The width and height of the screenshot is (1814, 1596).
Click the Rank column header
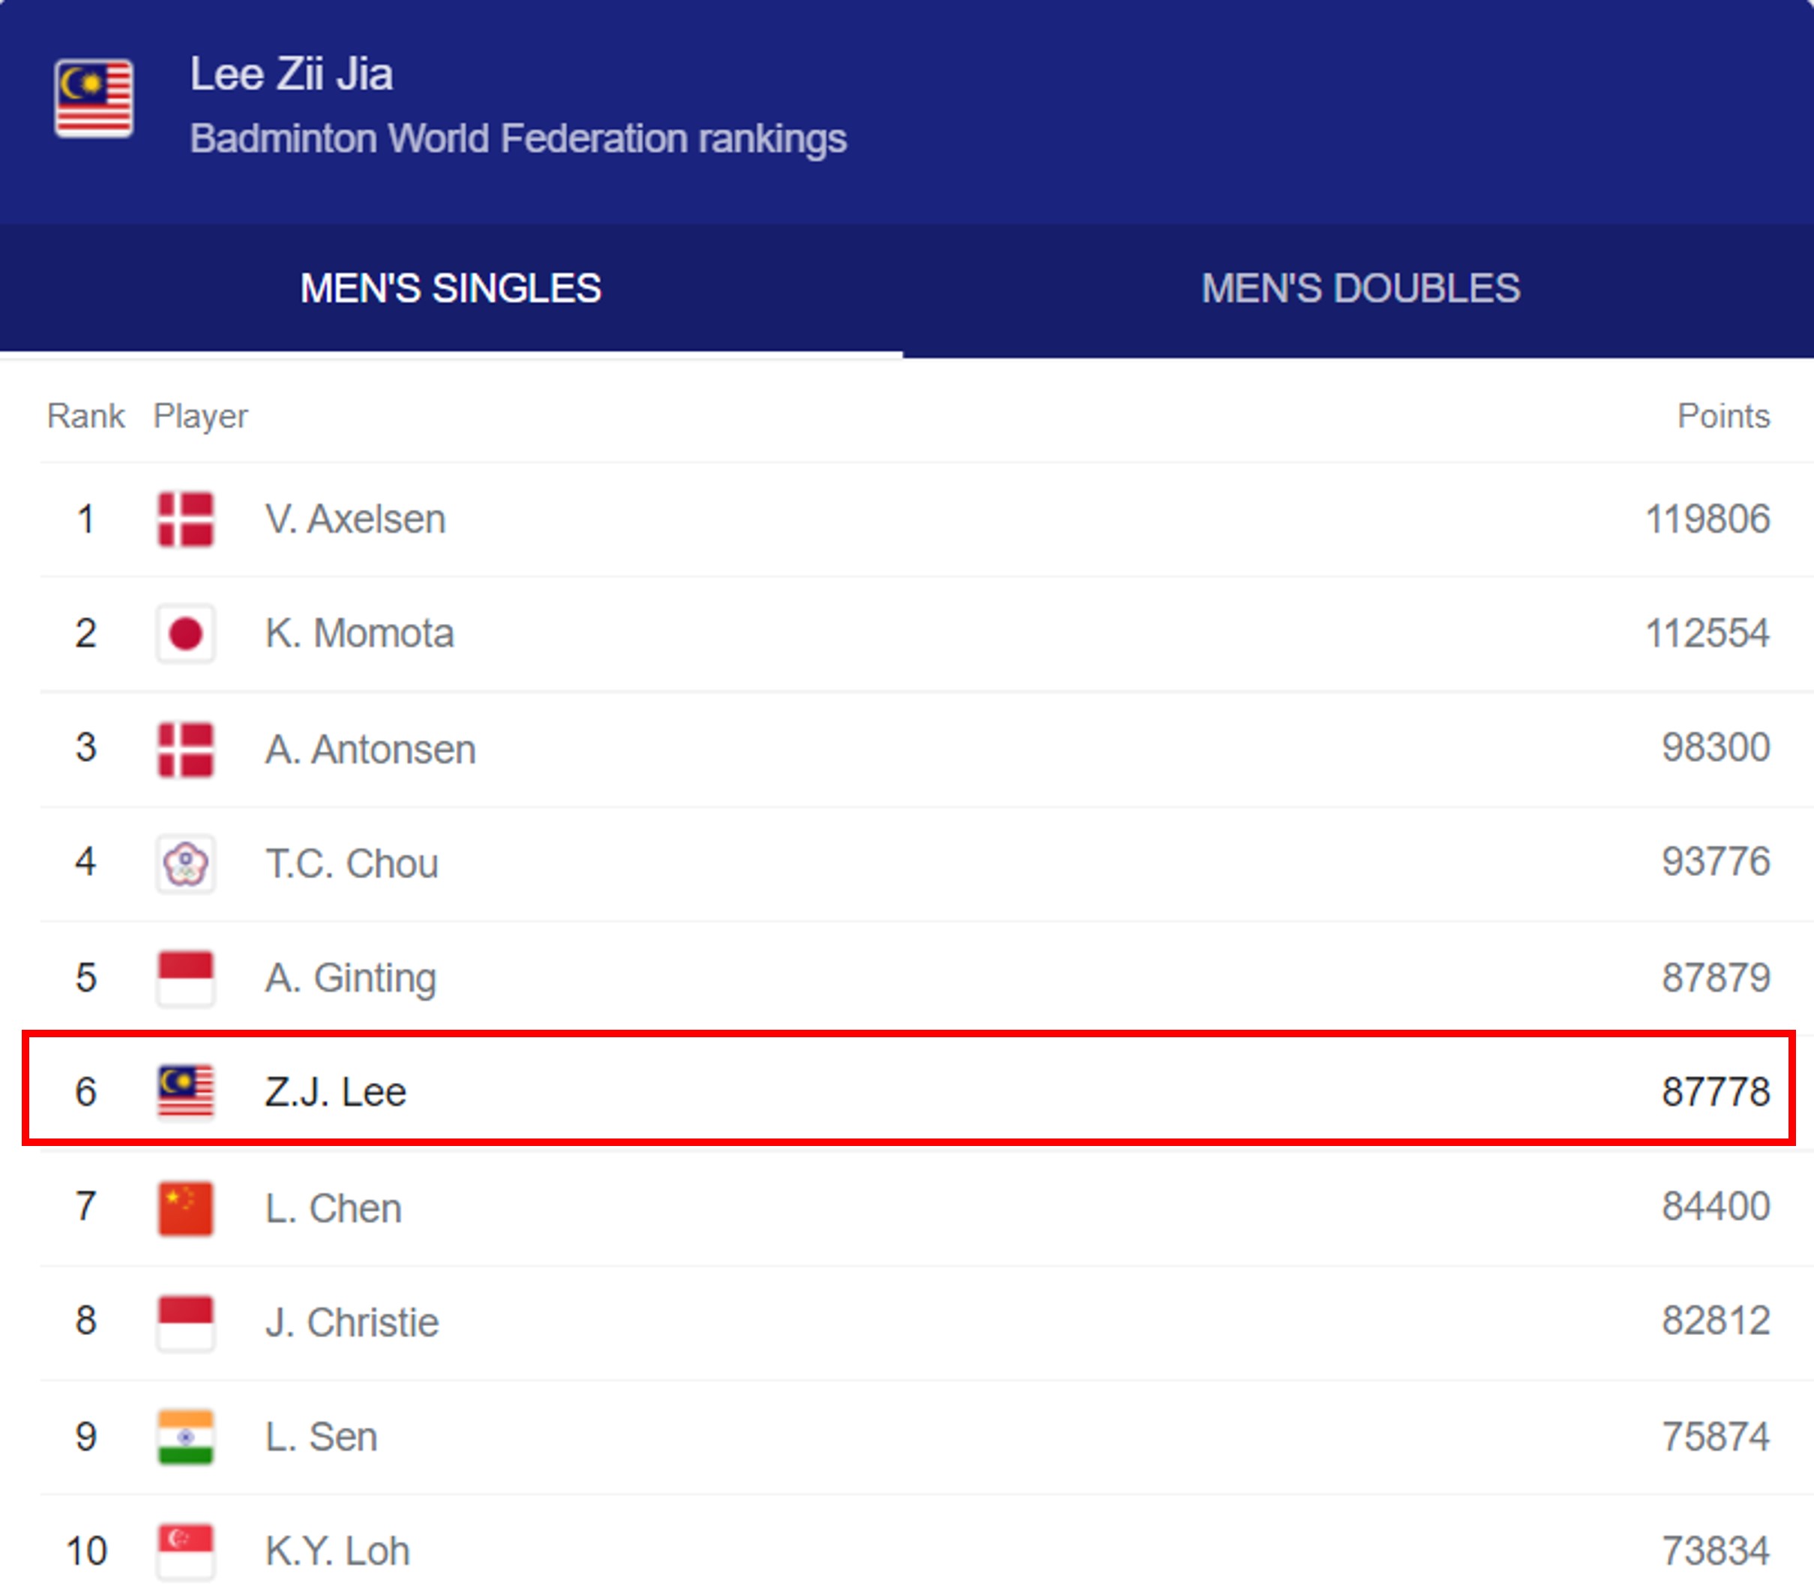click(x=86, y=416)
